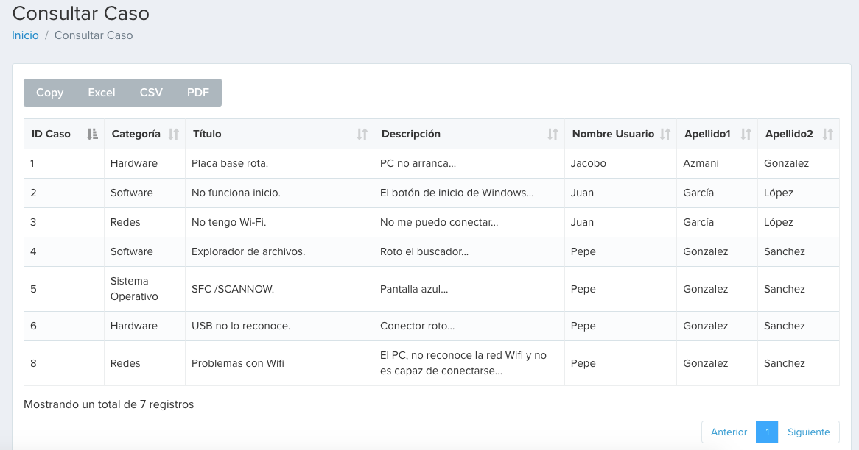Export the case list to Excel
This screenshot has height=450, width=859.
pos(101,92)
